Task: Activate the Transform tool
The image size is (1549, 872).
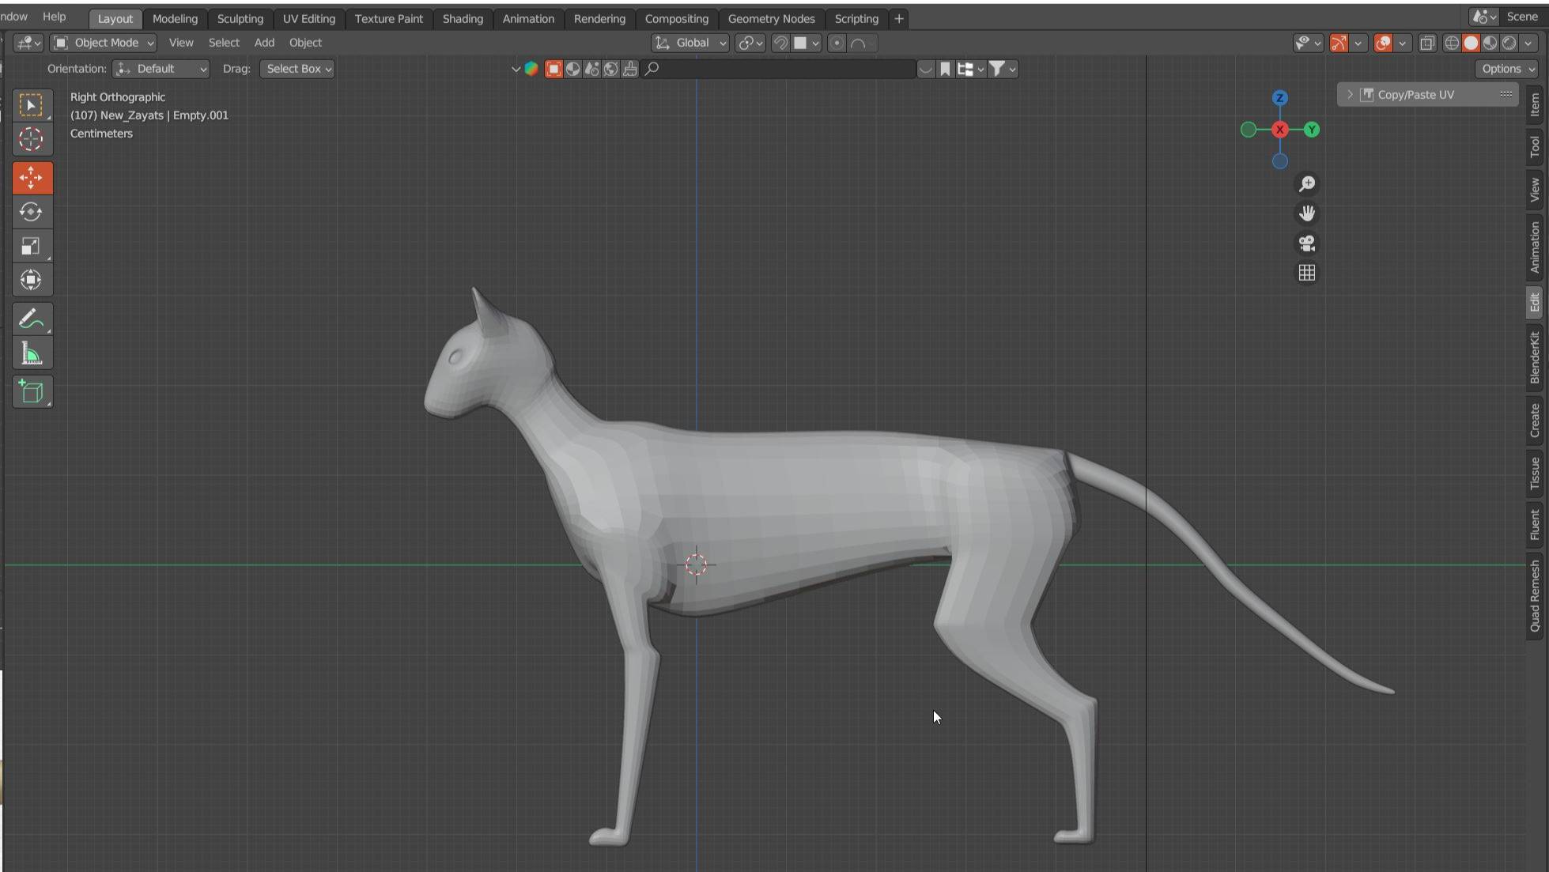Action: 32,280
